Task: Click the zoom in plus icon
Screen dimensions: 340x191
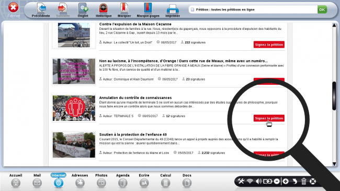Action: (x=286, y=181)
